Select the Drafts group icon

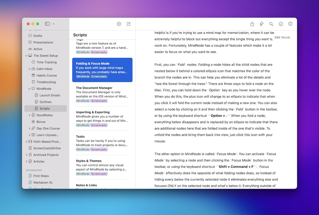click(30, 36)
